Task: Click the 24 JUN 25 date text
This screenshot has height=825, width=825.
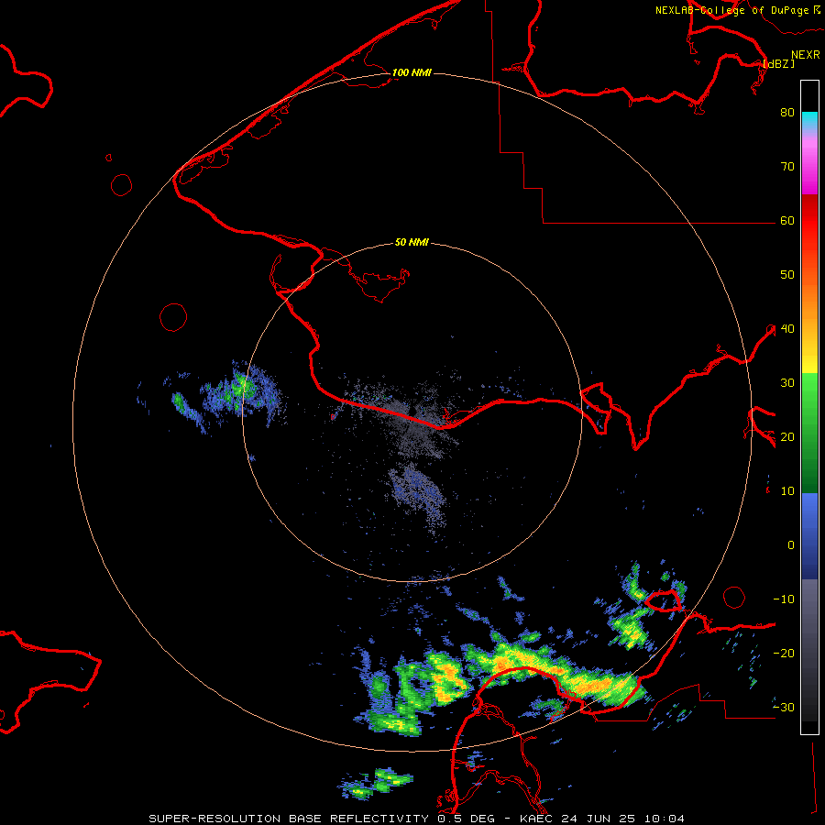Action: click(599, 819)
